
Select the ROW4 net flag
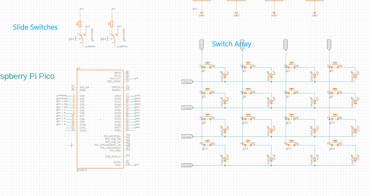click(x=187, y=165)
